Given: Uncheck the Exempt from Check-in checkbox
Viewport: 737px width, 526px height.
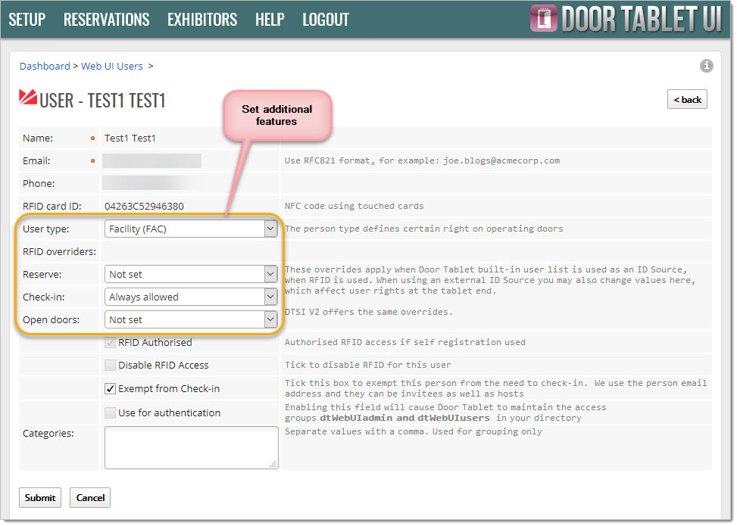Looking at the screenshot, I should click(x=111, y=389).
